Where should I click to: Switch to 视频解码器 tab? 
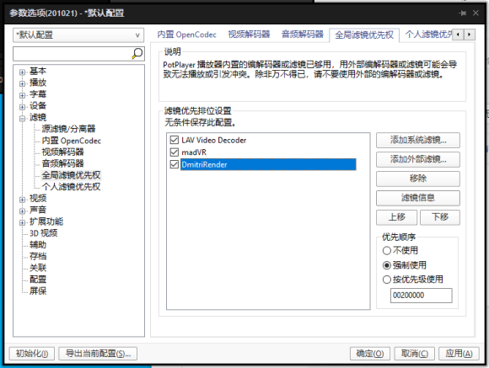249,35
